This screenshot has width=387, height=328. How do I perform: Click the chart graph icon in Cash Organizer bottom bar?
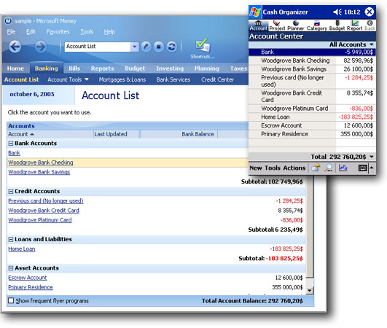pyautogui.click(x=343, y=168)
